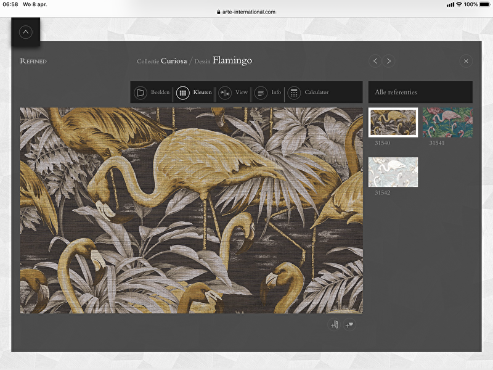Switch to the Info tab label
493x370 pixels.
click(x=276, y=92)
